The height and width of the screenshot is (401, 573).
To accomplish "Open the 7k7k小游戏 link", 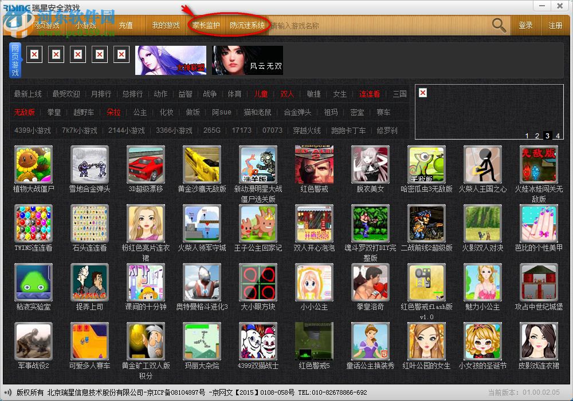I will click(x=80, y=130).
